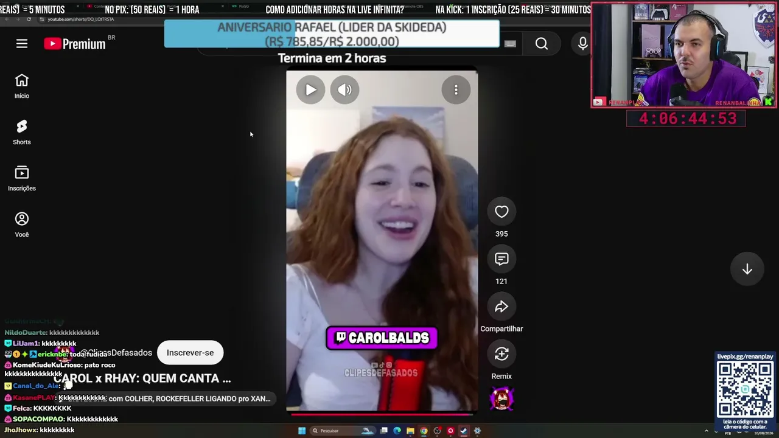Focus the youtube.com/shorts address bar

click(x=81, y=19)
